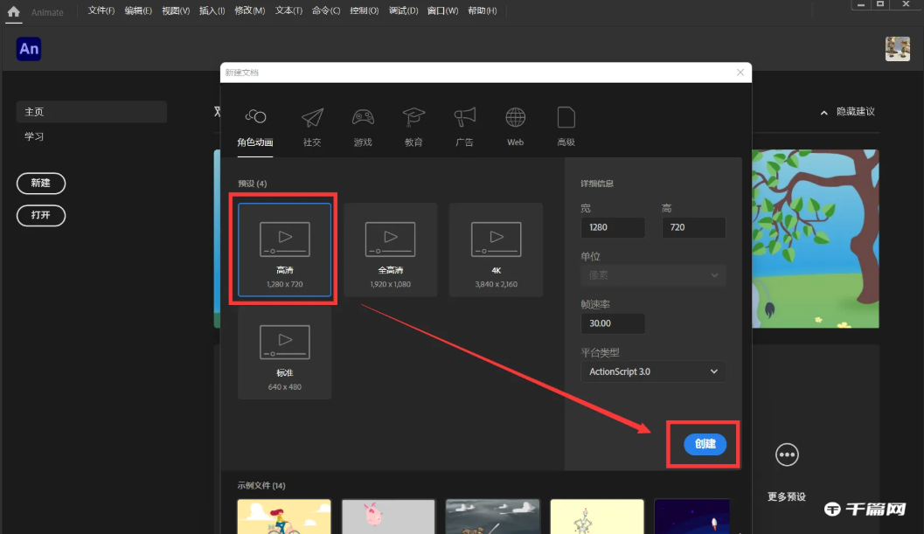Open the first sample file thumbnail
The height and width of the screenshot is (534, 924).
(285, 517)
